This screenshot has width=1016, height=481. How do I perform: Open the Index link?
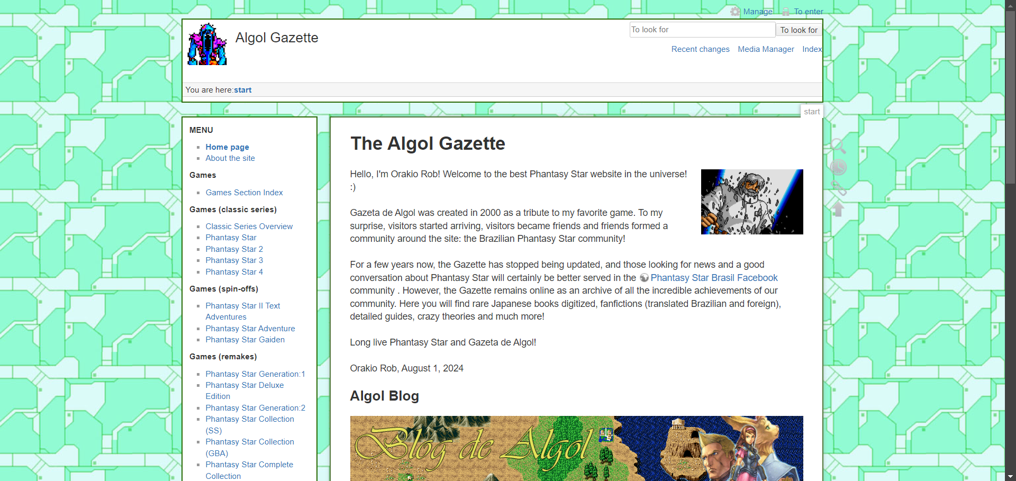[812, 49]
